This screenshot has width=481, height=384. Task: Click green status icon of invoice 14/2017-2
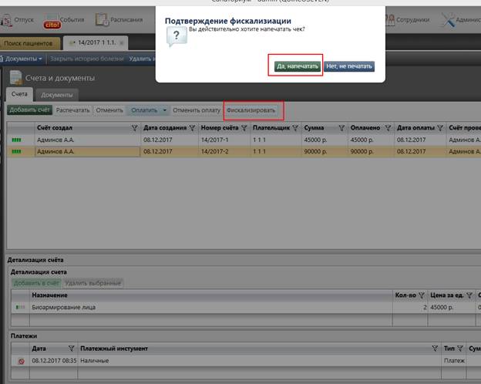16,152
